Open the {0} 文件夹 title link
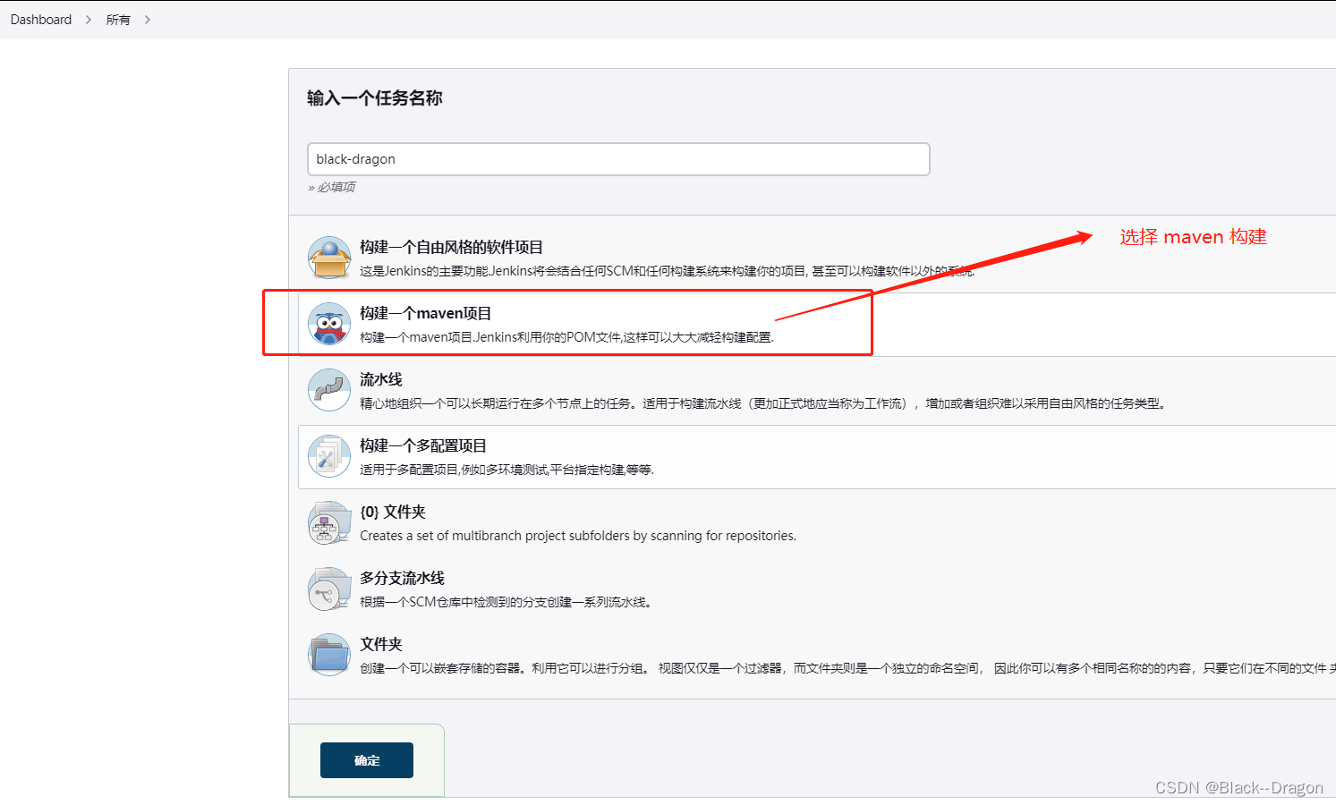1336x805 pixels. [x=393, y=511]
